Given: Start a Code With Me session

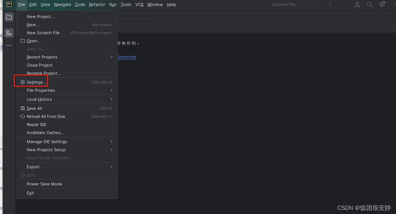Looking at the screenshot, I should (x=357, y=4).
